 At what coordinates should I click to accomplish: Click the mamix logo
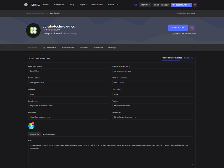32,5
